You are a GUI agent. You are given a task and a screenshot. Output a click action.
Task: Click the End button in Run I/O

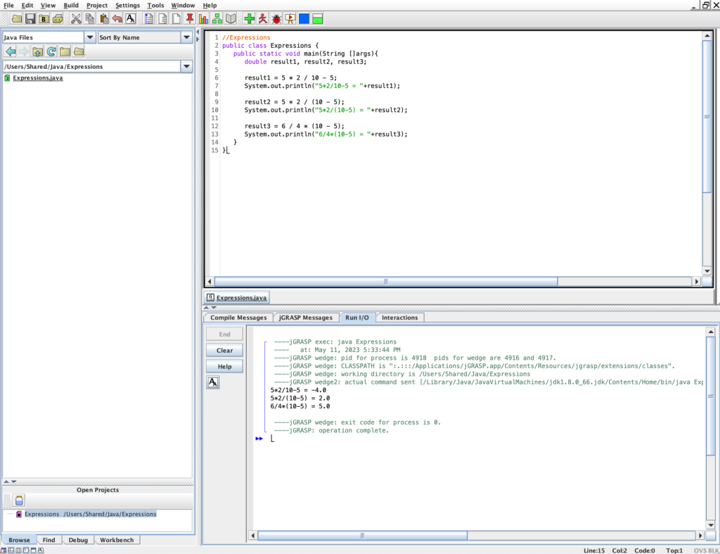click(x=224, y=334)
